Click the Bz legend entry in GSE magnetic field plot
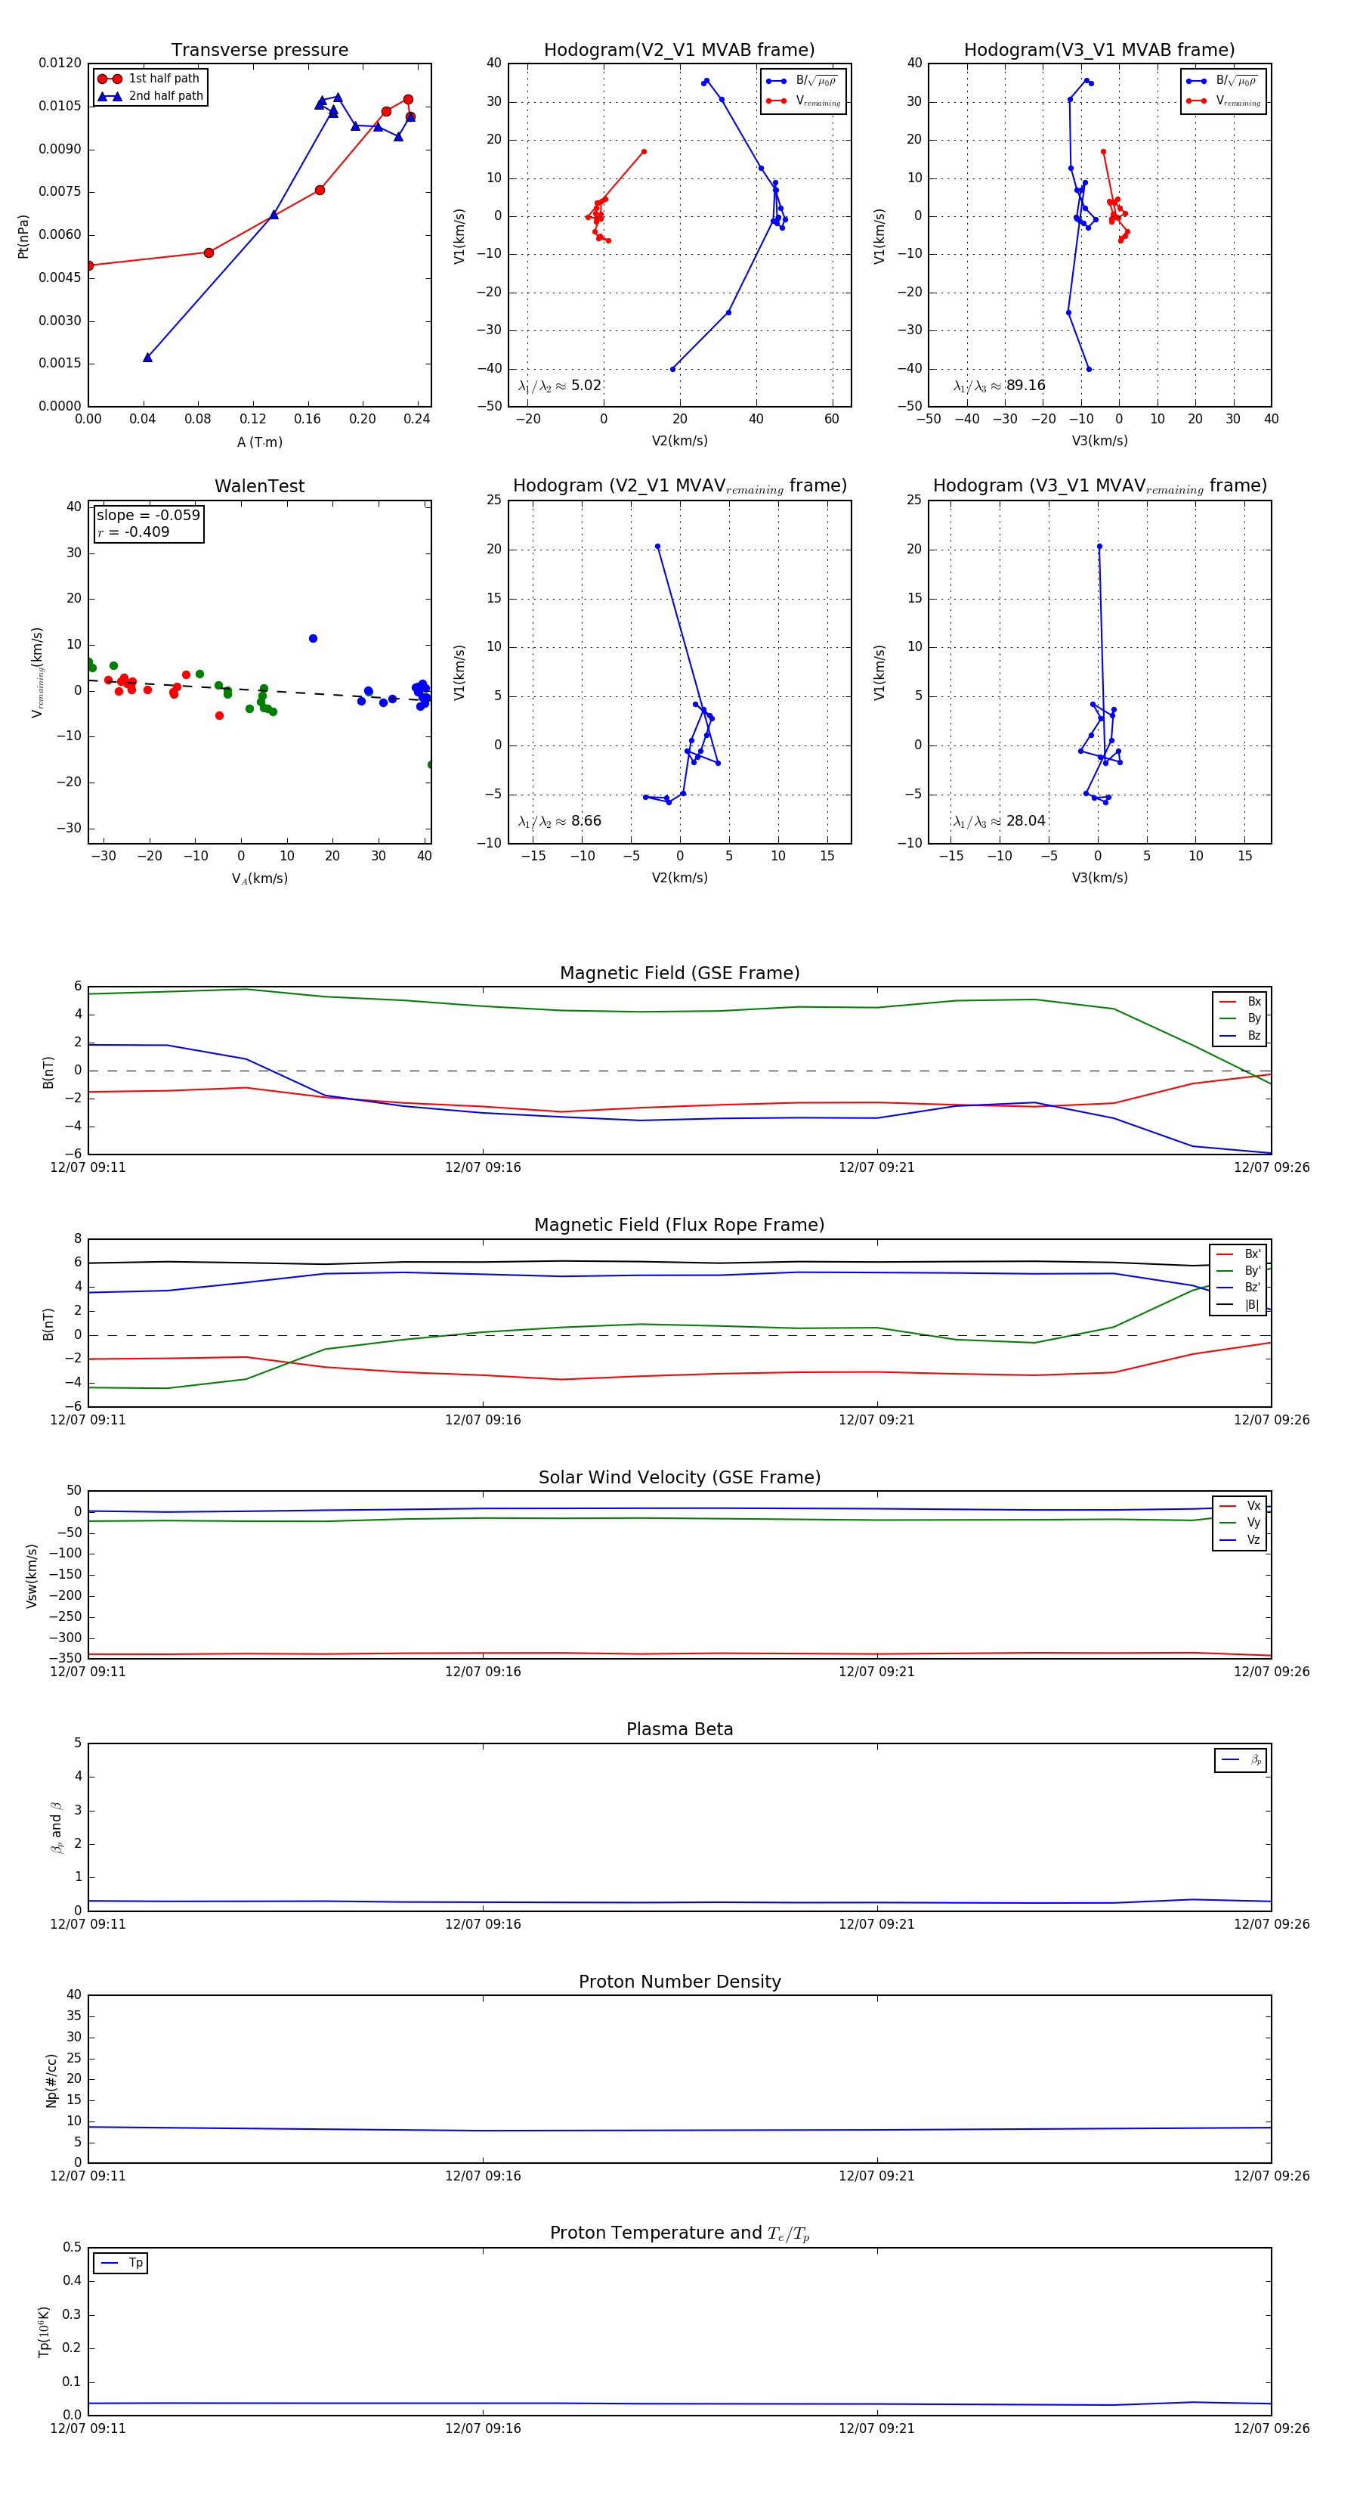This screenshot has width=1360, height=2495. [1240, 1035]
